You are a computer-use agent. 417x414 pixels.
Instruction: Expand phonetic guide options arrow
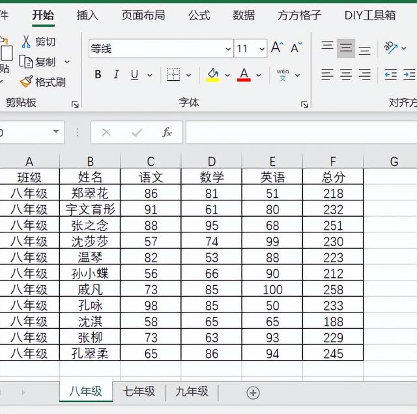pyautogui.click(x=298, y=76)
